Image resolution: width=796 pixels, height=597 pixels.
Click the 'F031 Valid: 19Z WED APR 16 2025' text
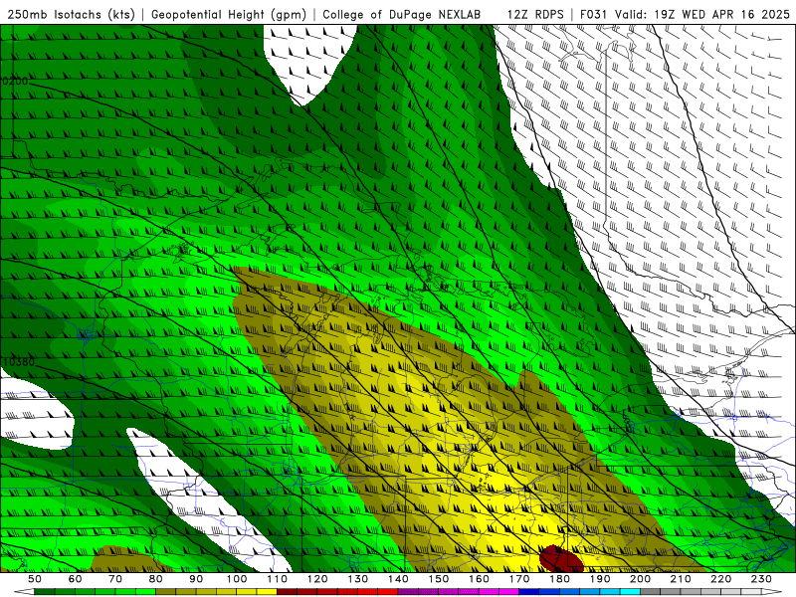point(685,14)
